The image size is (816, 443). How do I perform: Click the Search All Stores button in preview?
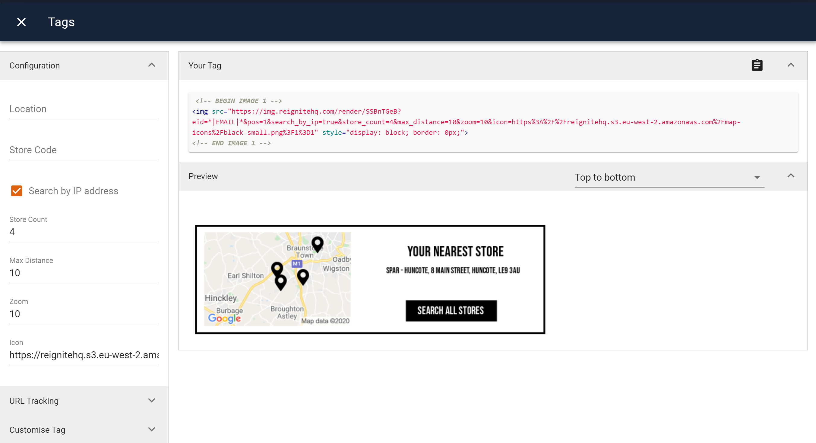tap(451, 311)
